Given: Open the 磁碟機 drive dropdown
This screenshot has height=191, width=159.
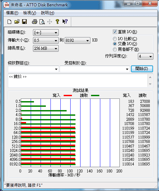Looking at the screenshot, I should (46, 32).
